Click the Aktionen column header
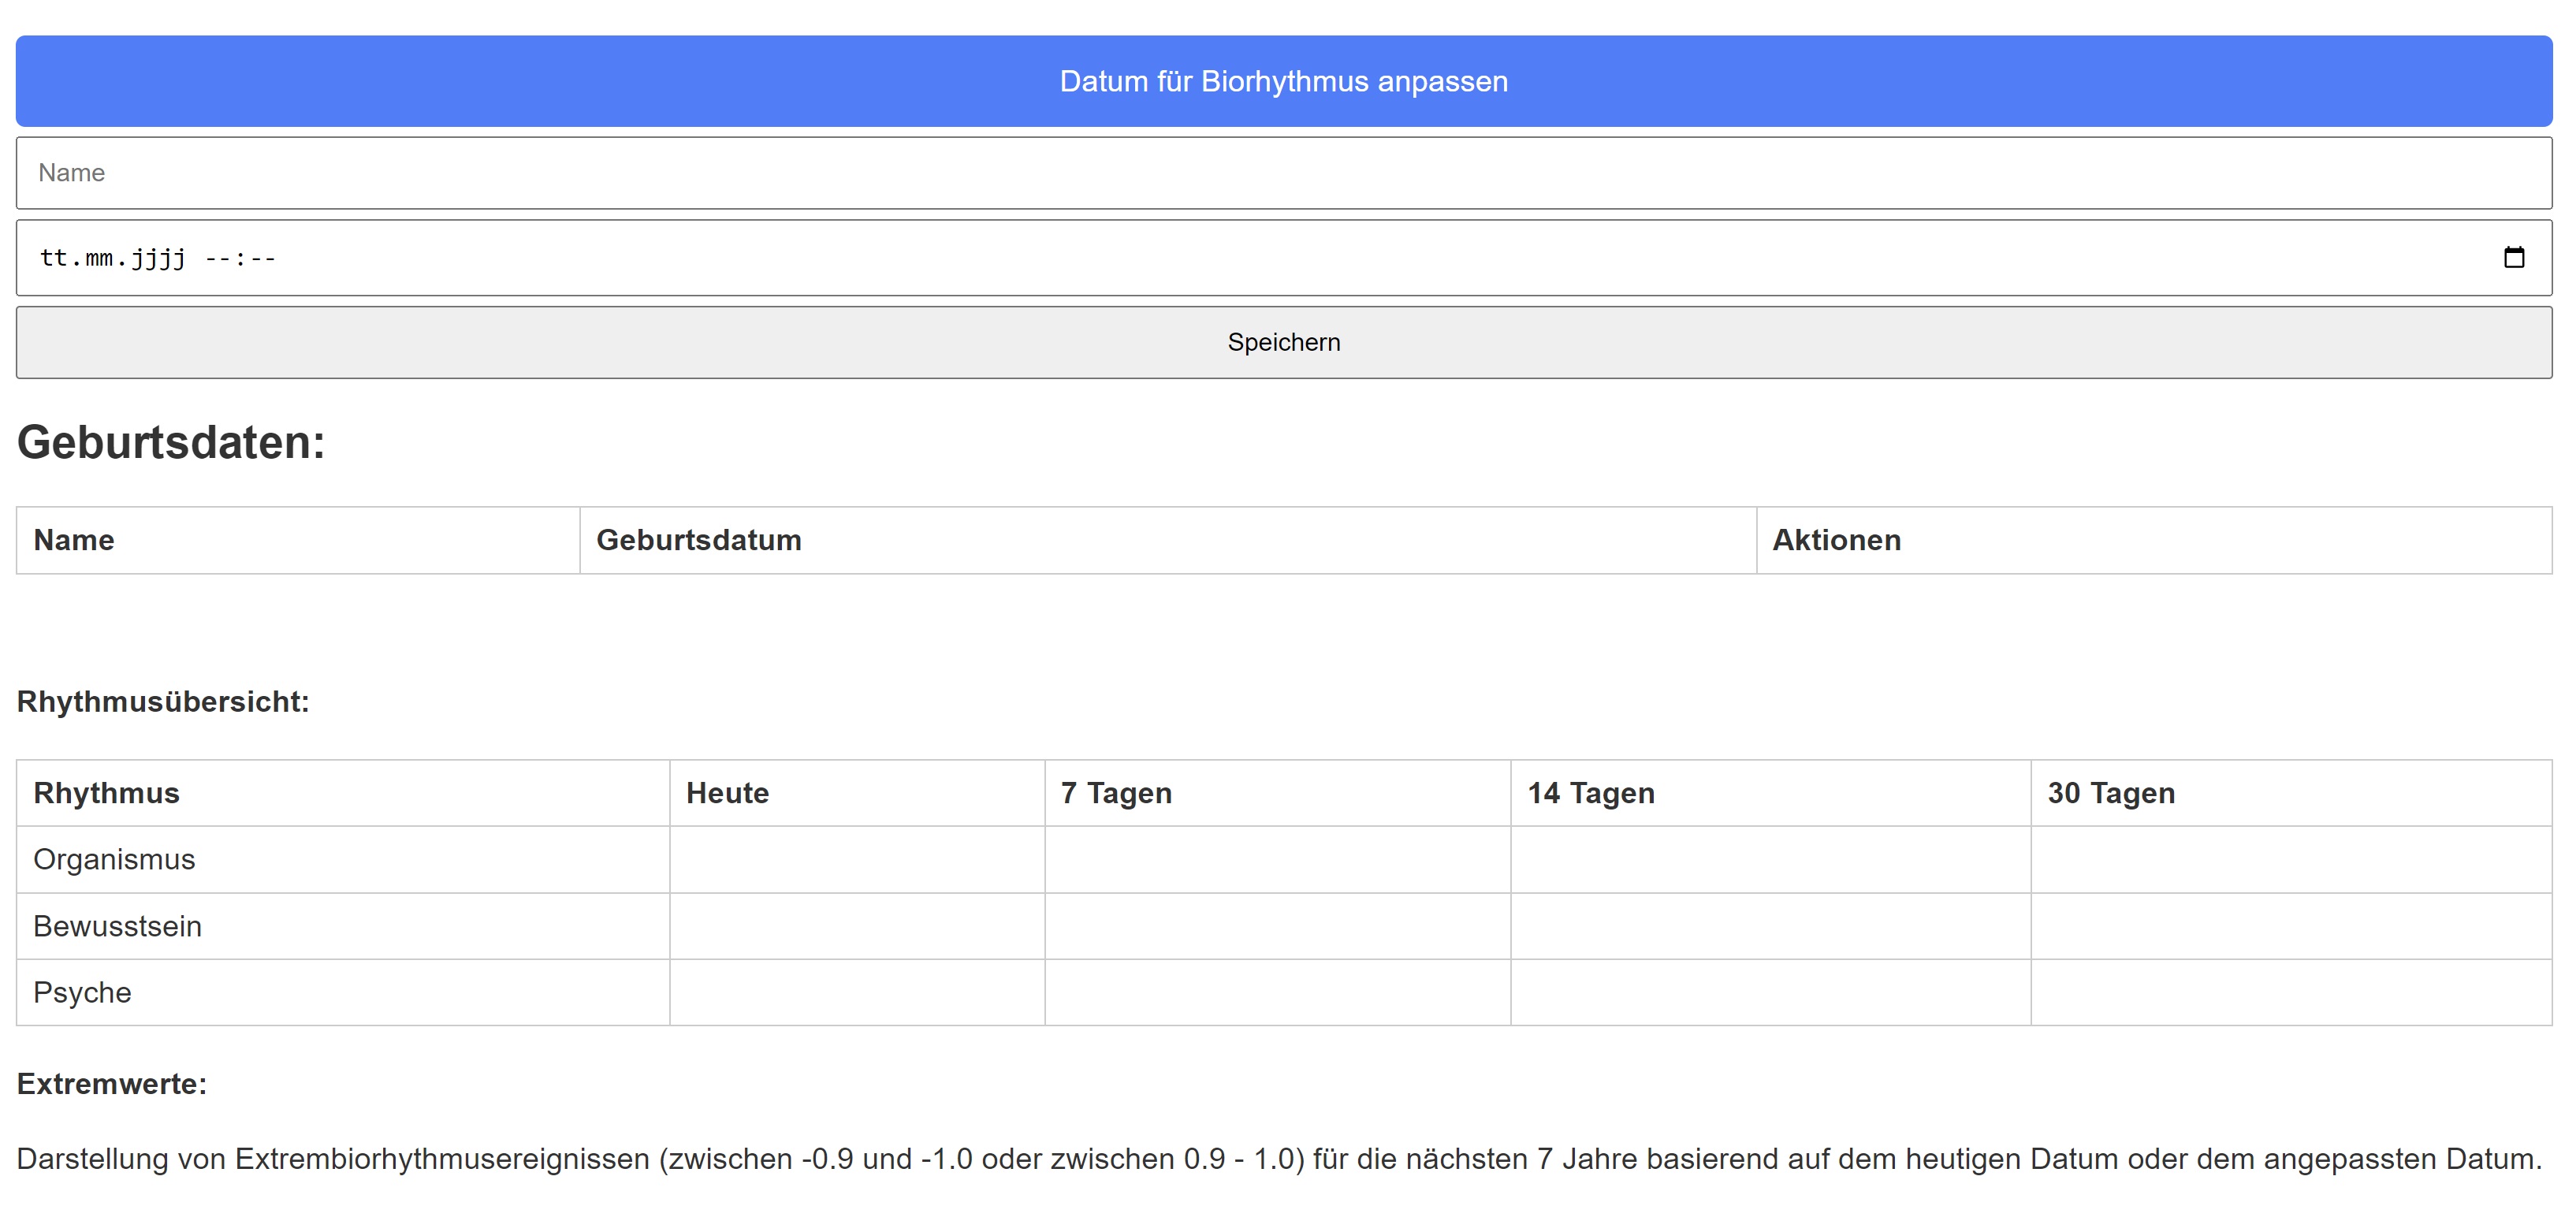 (1836, 540)
